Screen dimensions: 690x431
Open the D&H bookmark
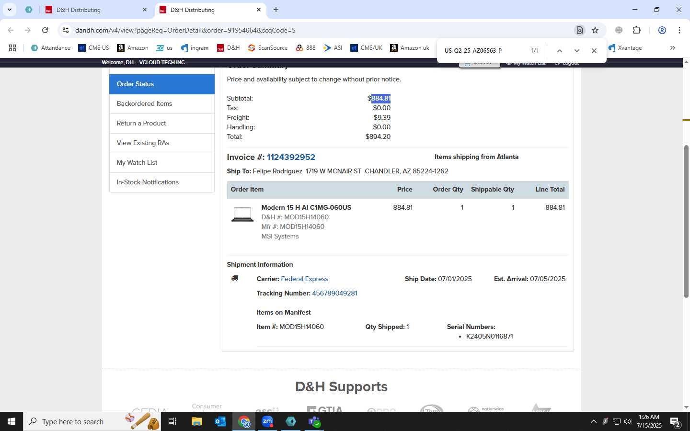pos(228,48)
